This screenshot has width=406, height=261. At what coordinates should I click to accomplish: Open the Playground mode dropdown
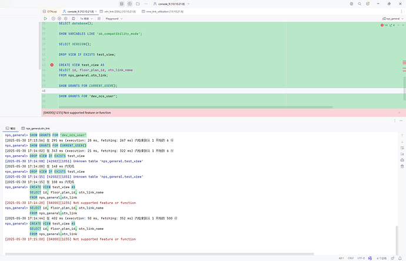tap(114, 19)
